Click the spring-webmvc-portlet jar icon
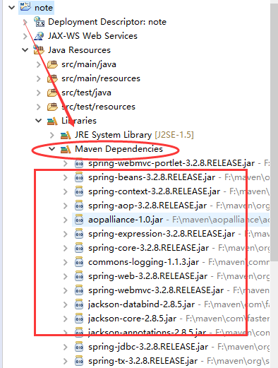 tap(79, 163)
